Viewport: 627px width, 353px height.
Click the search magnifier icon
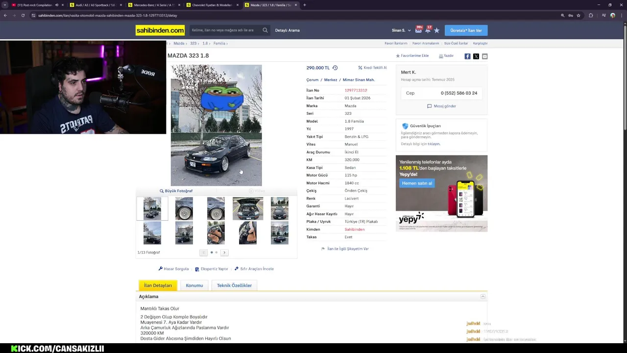tap(265, 30)
